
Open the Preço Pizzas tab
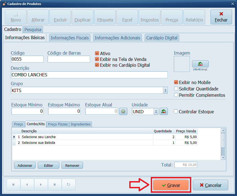[x=58, y=124]
